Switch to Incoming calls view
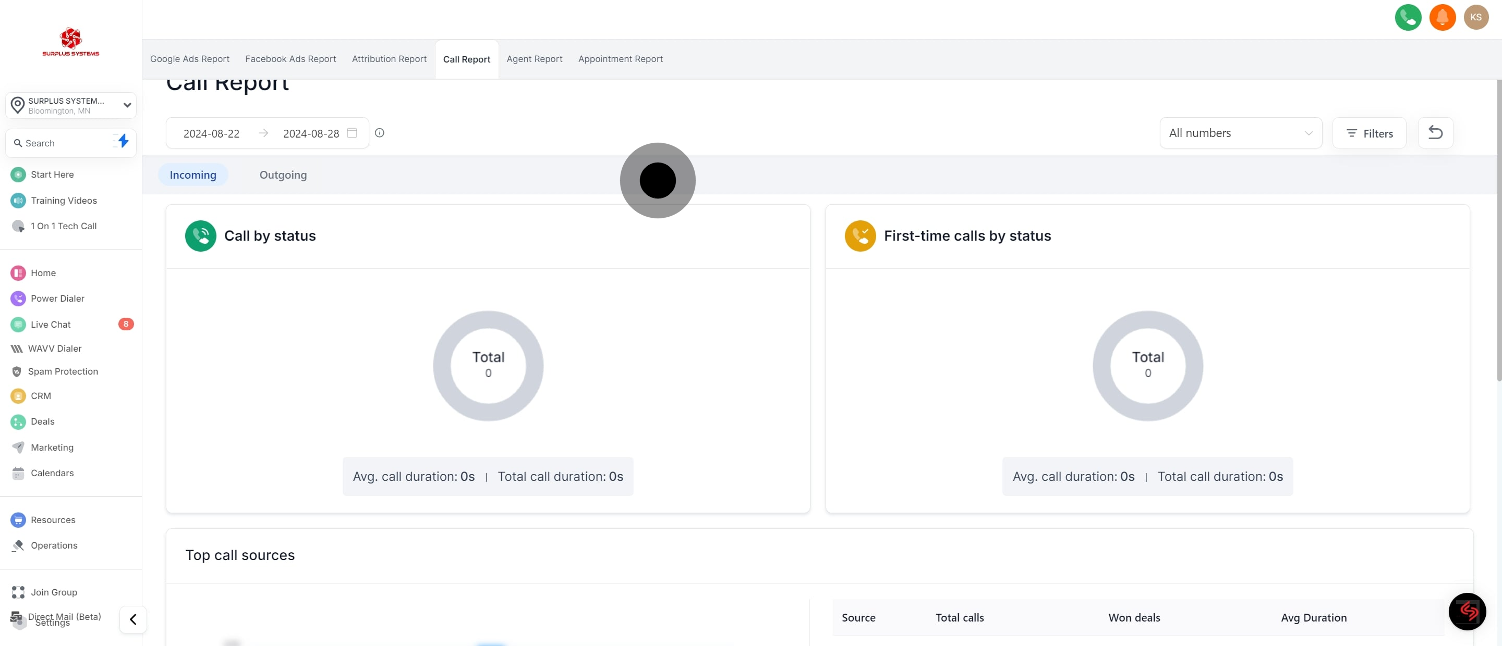Screen dimensions: 1502x646 pyautogui.click(x=192, y=175)
